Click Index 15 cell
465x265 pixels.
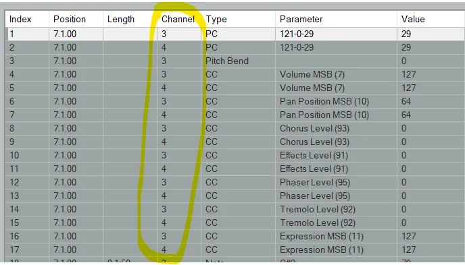pos(27,223)
